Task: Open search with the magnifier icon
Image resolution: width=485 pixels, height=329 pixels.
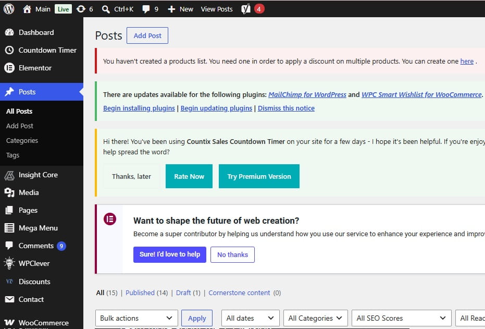Action: 106,9
